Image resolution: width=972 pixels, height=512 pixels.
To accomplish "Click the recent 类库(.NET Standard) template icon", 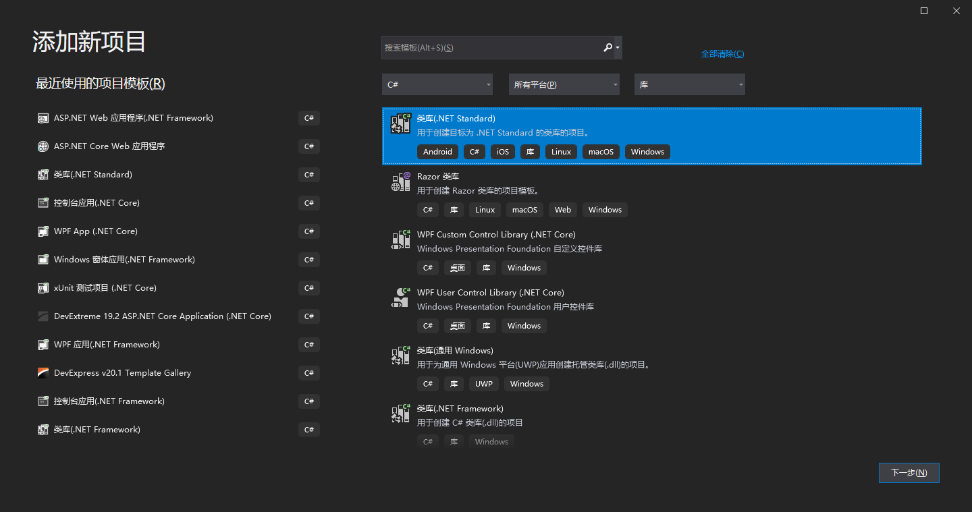I will [x=43, y=175].
